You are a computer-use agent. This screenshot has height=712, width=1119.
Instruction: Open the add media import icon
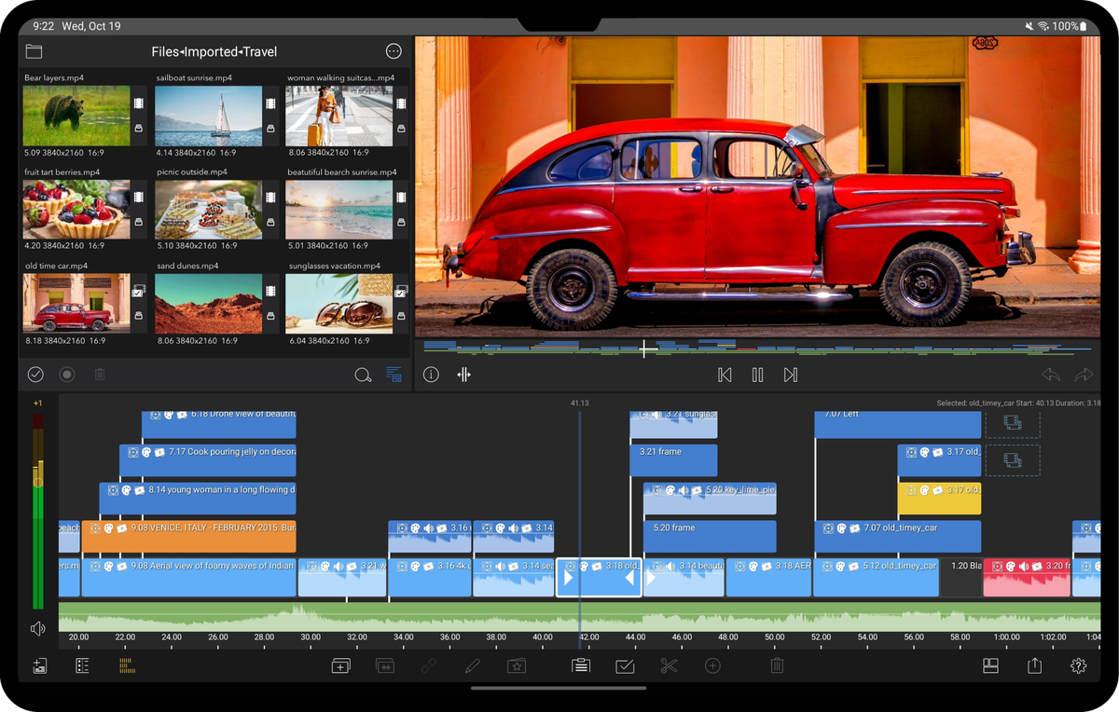click(39, 665)
